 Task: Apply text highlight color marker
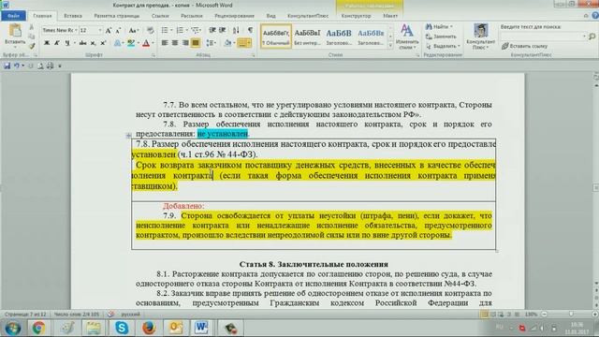click(131, 43)
